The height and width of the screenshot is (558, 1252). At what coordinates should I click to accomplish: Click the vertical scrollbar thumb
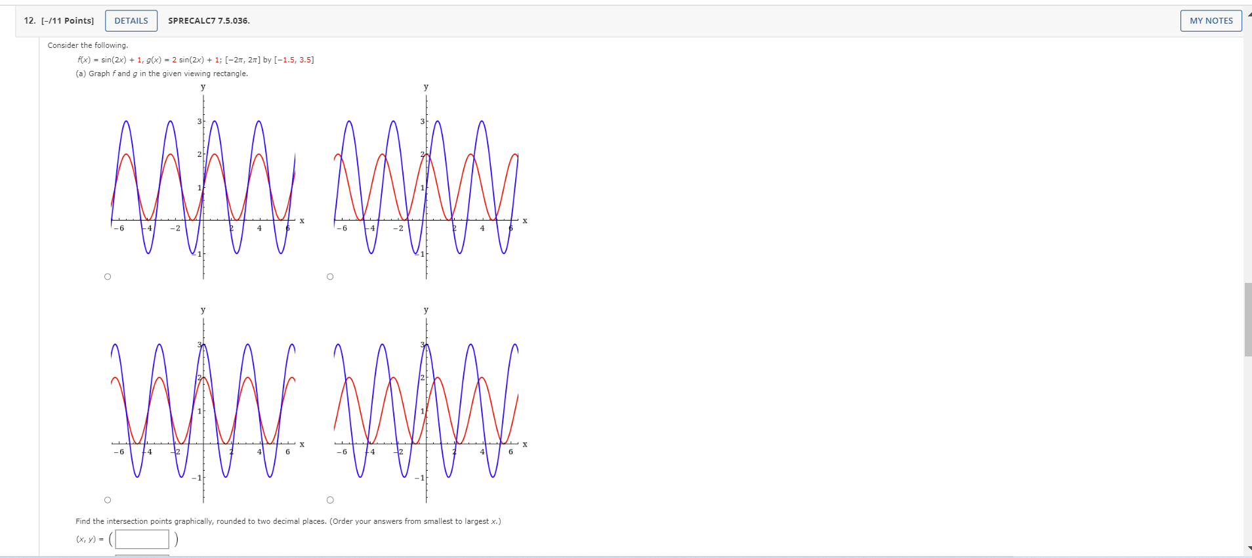coord(1247,319)
